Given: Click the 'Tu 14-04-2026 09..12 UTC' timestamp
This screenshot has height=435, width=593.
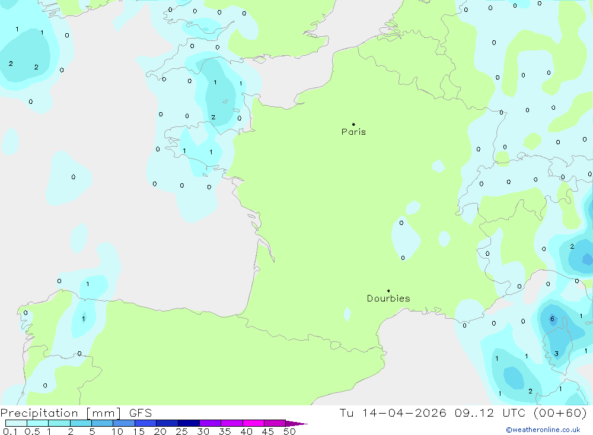Looking at the screenshot, I should 434,412.
